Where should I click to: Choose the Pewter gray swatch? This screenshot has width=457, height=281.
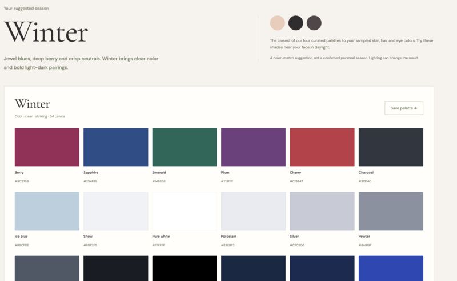tap(391, 211)
